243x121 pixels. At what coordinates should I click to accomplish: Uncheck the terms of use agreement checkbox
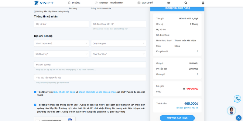click(35, 92)
